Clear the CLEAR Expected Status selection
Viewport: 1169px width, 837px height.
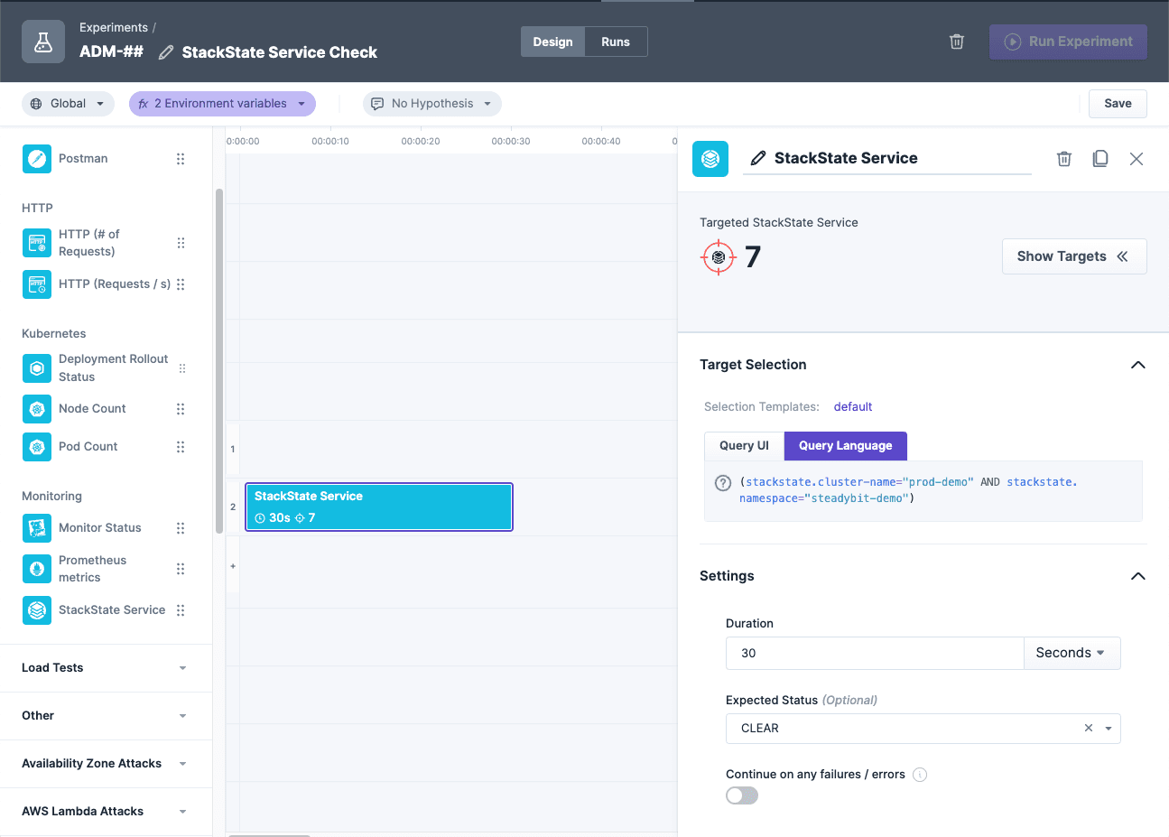1088,728
